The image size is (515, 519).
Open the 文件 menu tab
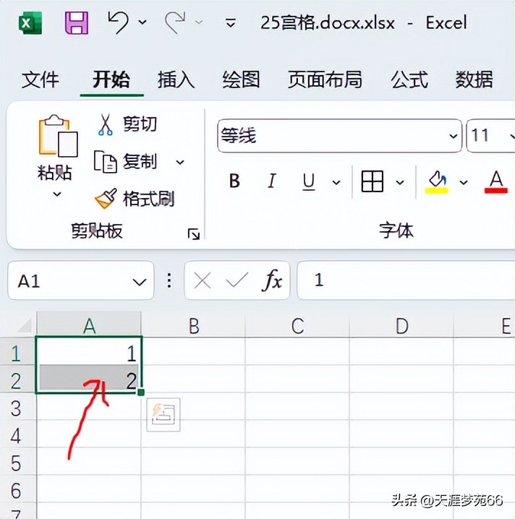pyautogui.click(x=40, y=80)
